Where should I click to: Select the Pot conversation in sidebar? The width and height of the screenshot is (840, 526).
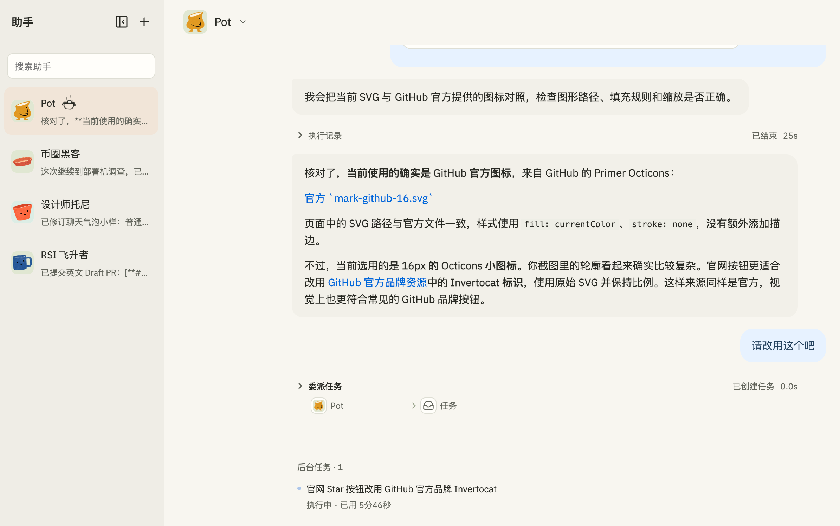click(81, 111)
